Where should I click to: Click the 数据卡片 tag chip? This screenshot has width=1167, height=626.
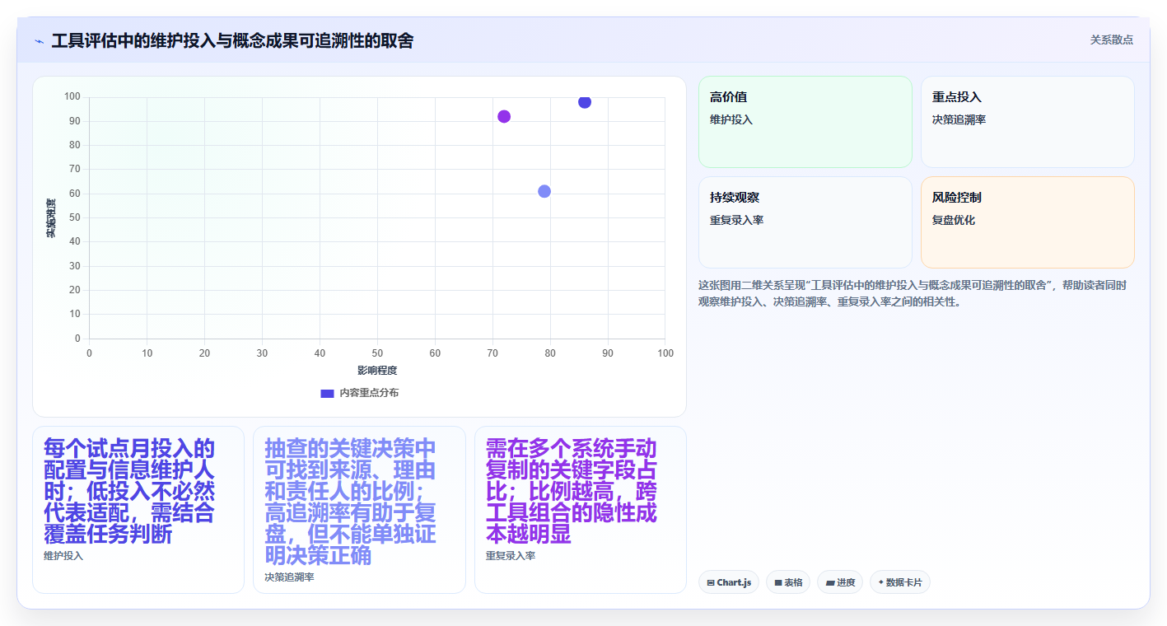tap(900, 582)
